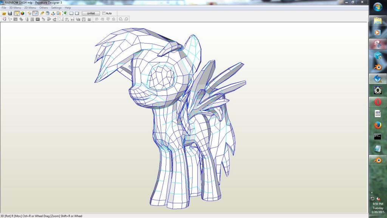The height and width of the screenshot is (218, 387).
Task: Click the rotate counterclockwise icon at toolbar end
Action: [x=121, y=19]
